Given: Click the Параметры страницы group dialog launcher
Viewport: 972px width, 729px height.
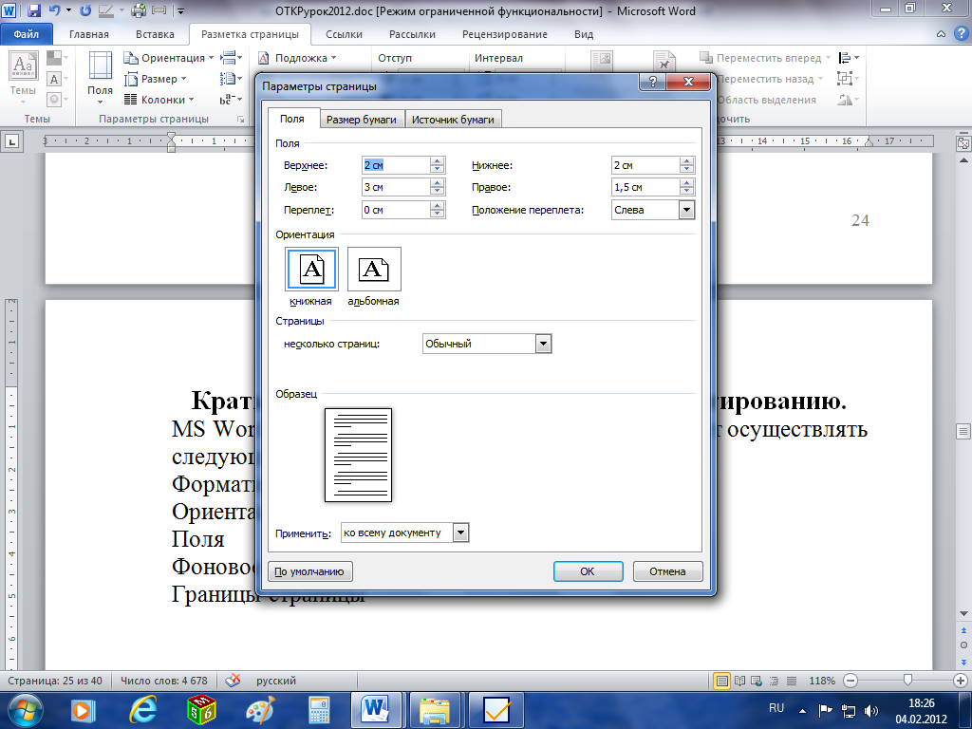Looking at the screenshot, I should pyautogui.click(x=240, y=119).
